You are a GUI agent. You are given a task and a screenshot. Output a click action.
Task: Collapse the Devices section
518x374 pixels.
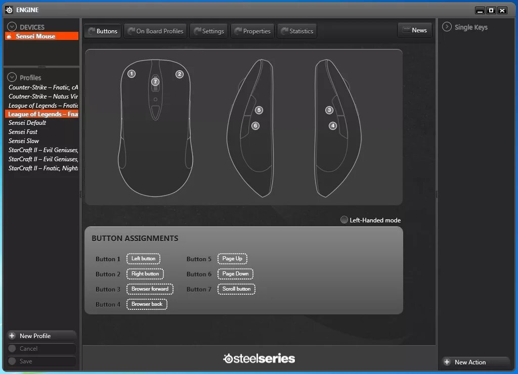point(12,27)
